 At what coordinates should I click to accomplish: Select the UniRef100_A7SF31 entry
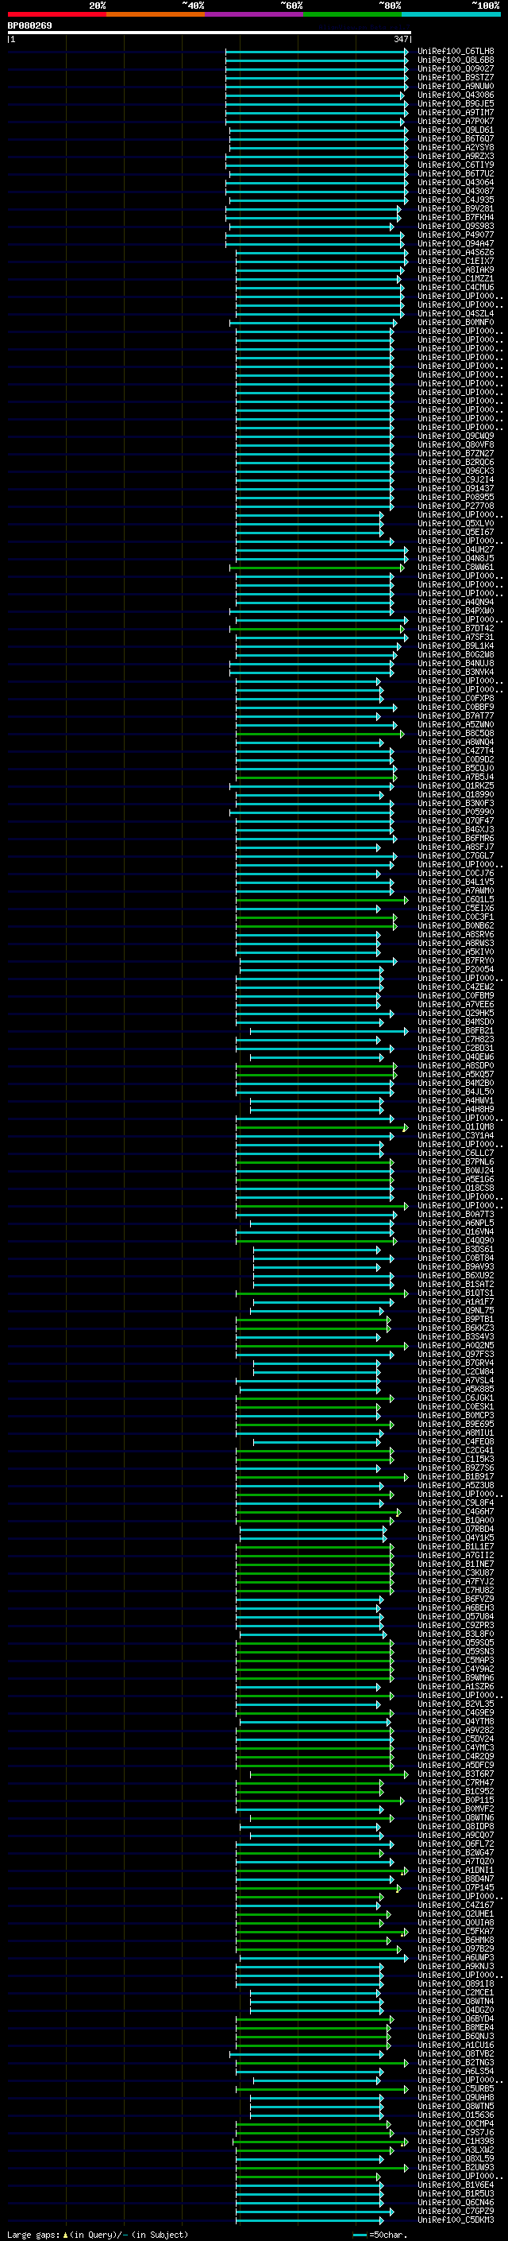(456, 637)
